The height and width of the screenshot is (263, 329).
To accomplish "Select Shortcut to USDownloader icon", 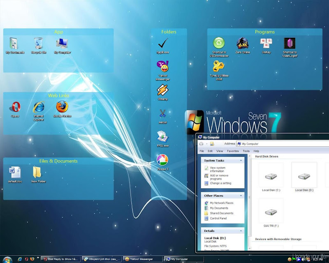I will pos(219,47).
